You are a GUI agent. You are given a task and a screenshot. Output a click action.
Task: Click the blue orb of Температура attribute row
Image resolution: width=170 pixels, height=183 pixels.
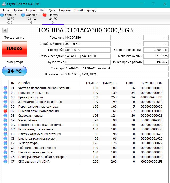[x=5, y=143]
